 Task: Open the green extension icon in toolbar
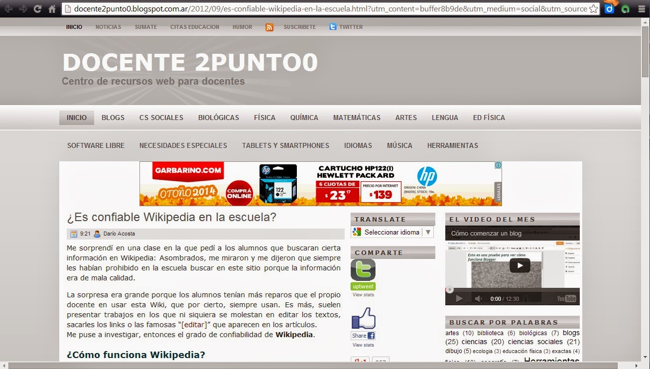pyautogui.click(x=626, y=9)
